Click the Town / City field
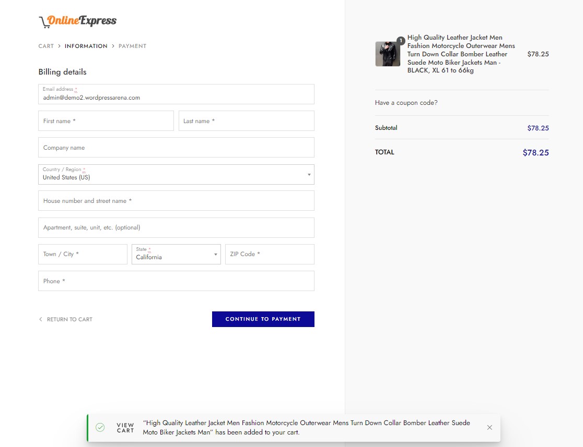This screenshot has width=583, height=447. click(83, 255)
